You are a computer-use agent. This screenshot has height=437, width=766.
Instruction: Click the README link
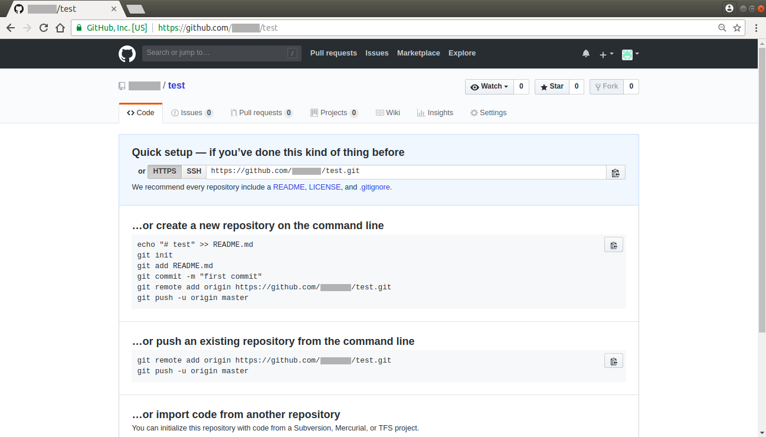coord(289,187)
